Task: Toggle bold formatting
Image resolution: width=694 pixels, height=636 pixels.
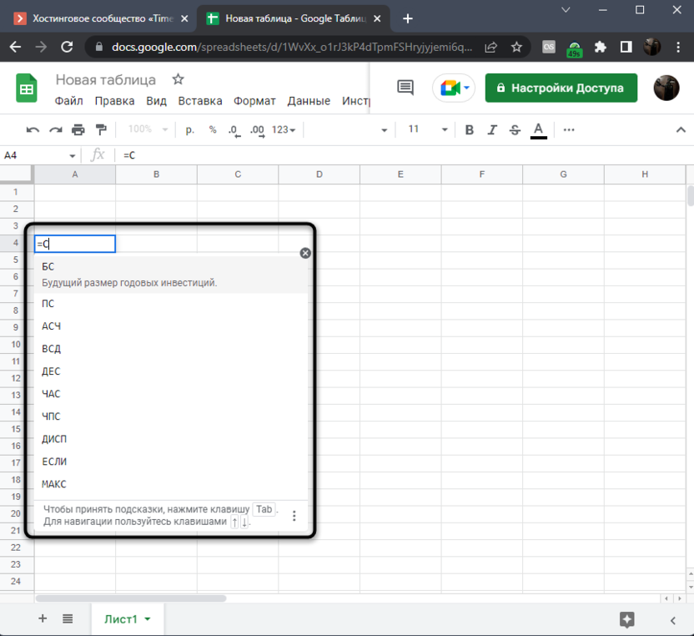Action: tap(470, 130)
